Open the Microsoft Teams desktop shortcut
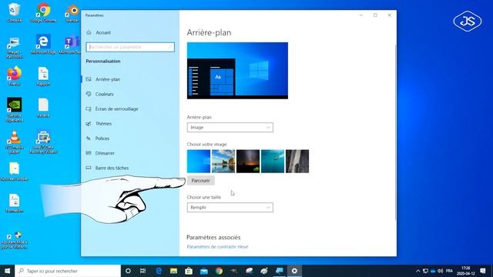The image size is (493, 277). click(x=70, y=45)
